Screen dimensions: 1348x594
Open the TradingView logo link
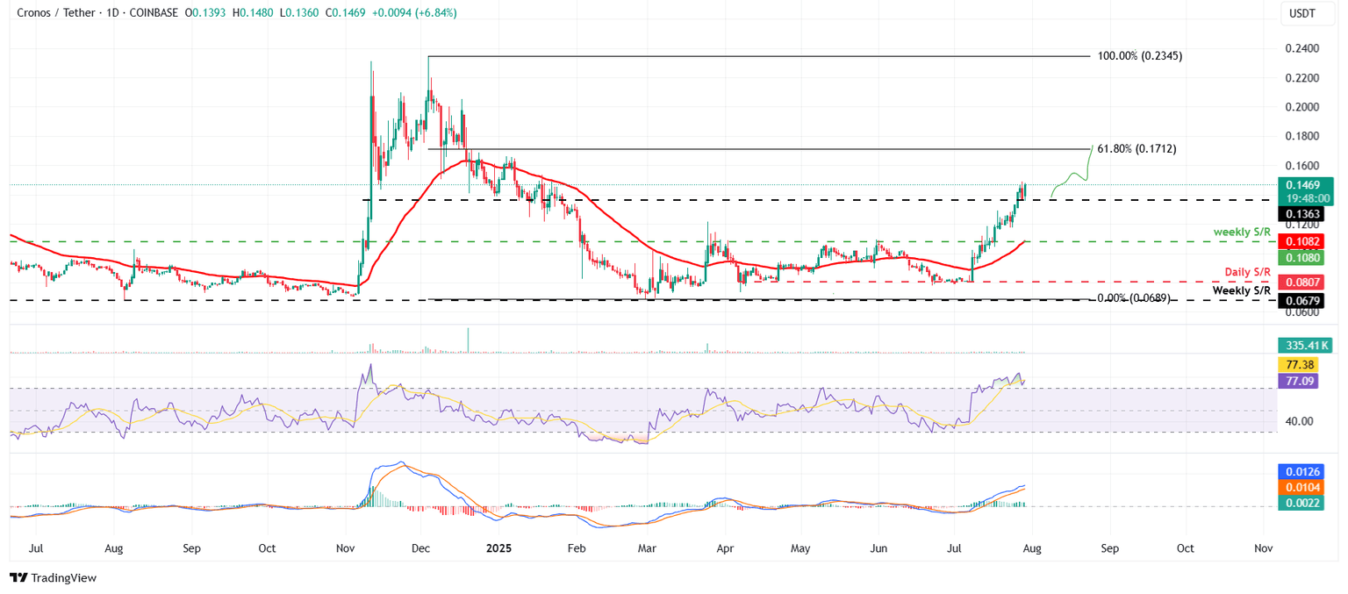pos(53,578)
